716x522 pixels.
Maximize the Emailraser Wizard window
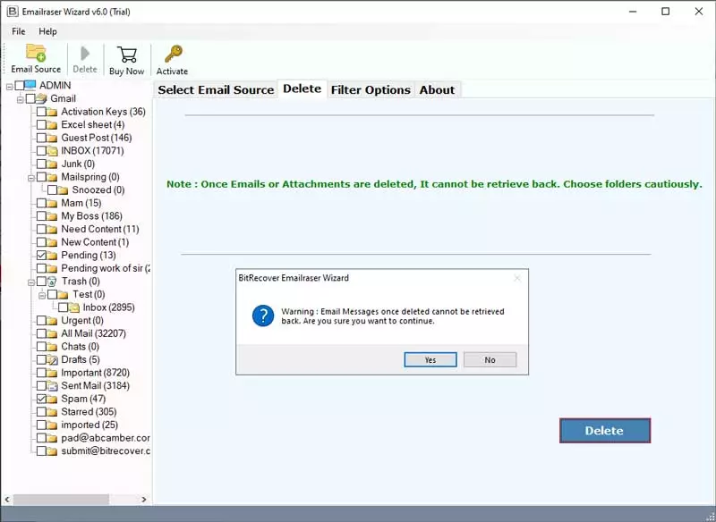[x=666, y=12]
